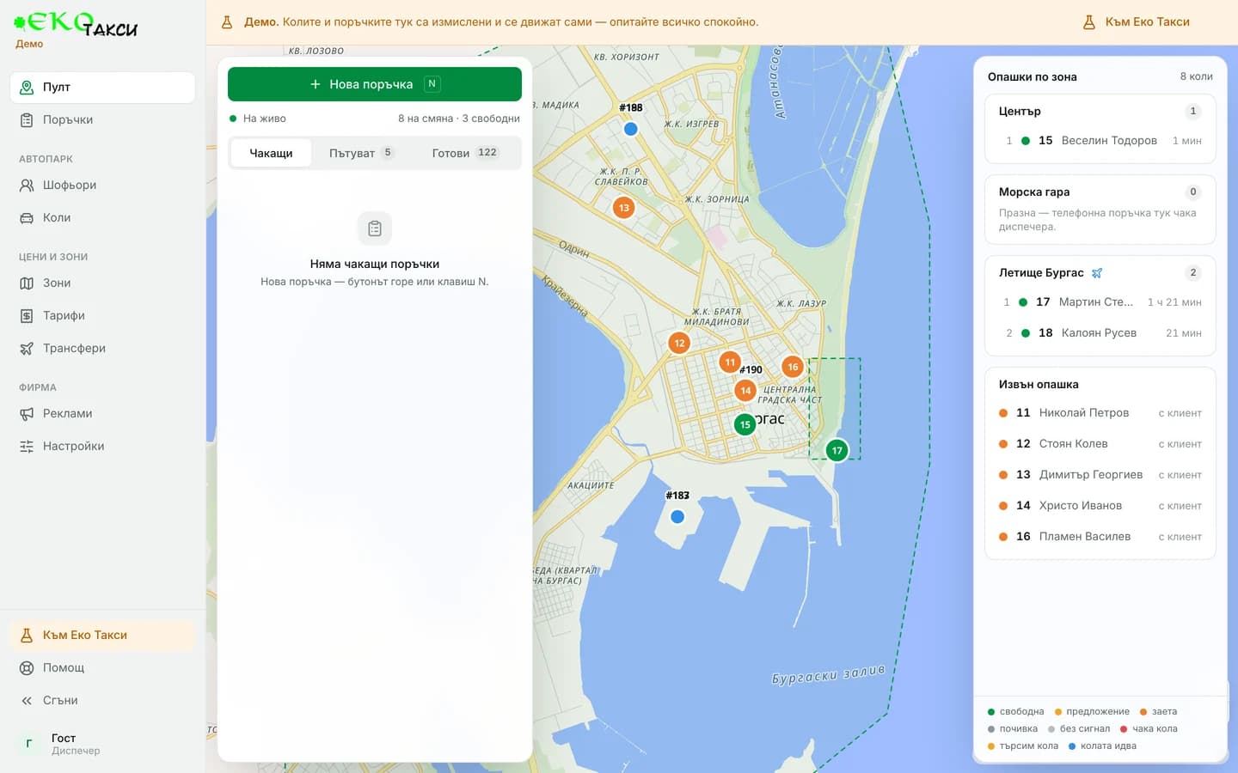1238x773 pixels.
Task: Click Към Еко Такси button in sidebar
Action: (x=102, y=635)
